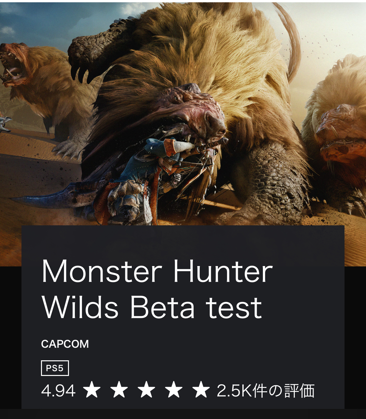Click the PS5 platform badge
366x419 pixels.
(55, 368)
